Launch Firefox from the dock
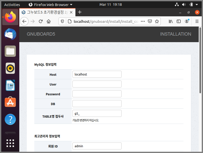Viewport: 203px width, 153px height. [x=10, y=17]
